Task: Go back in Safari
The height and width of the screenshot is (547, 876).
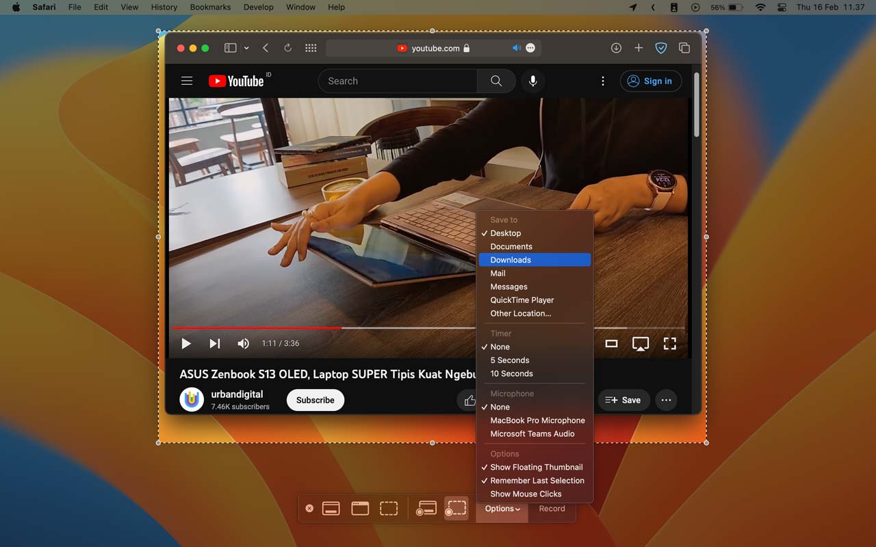Action: pyautogui.click(x=266, y=48)
